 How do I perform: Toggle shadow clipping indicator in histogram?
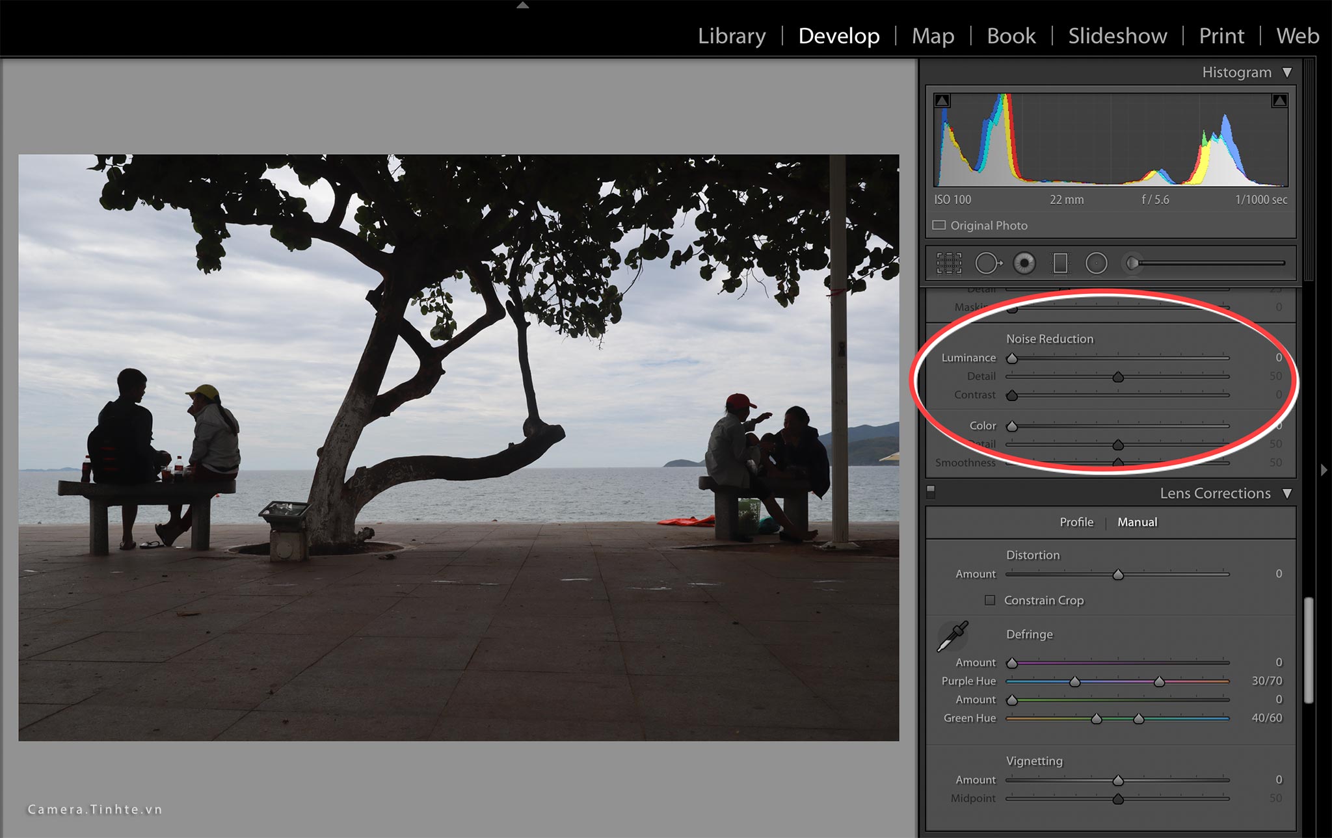coord(942,101)
